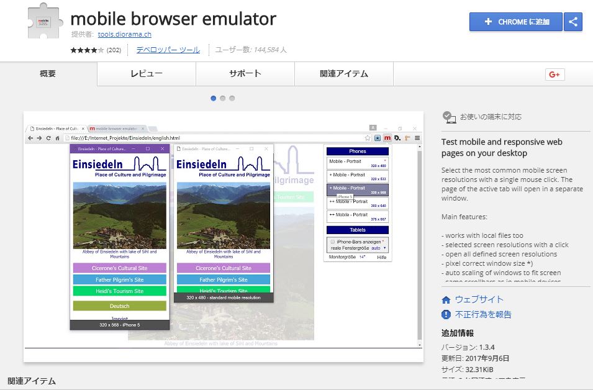Click the 320 x 480 - standard mobile resolution label
This screenshot has width=593, height=390.
pyautogui.click(x=224, y=297)
